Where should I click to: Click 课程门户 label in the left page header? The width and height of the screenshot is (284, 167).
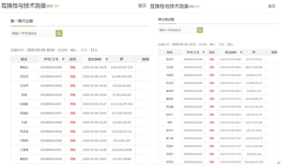click(x=53, y=6)
